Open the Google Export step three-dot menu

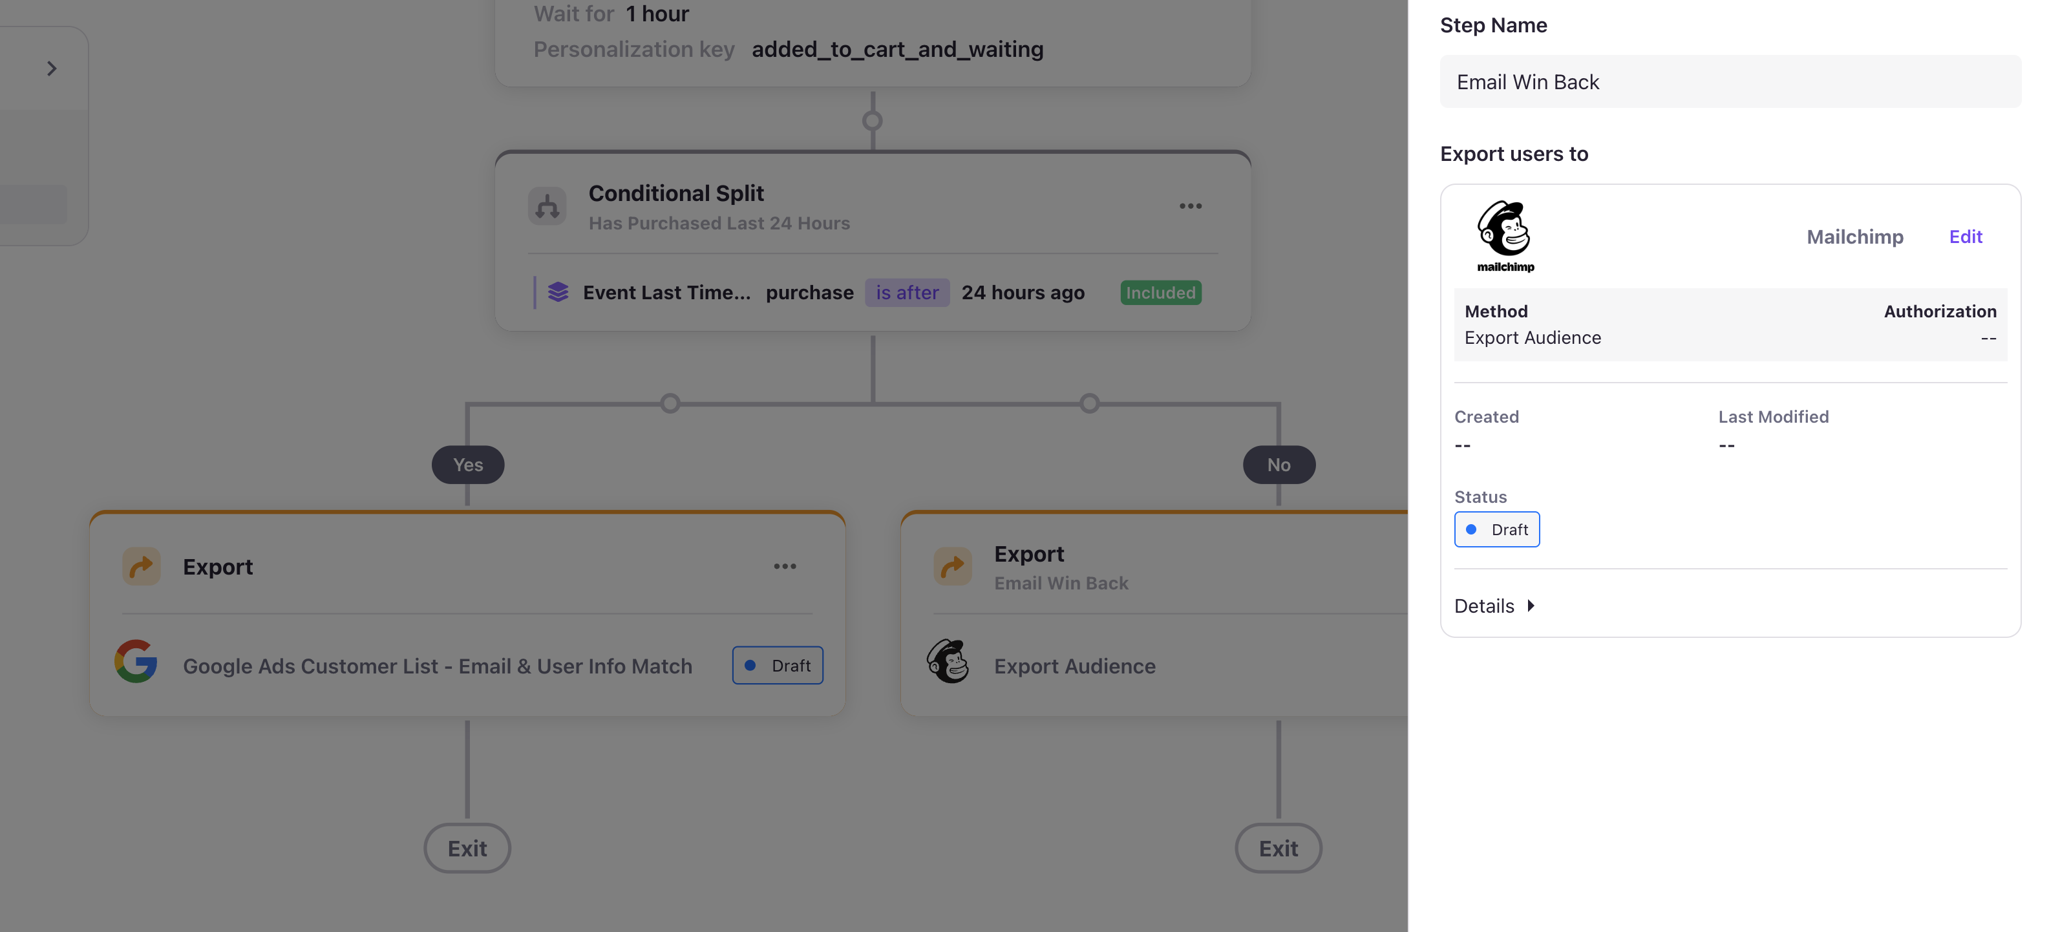pyautogui.click(x=784, y=566)
